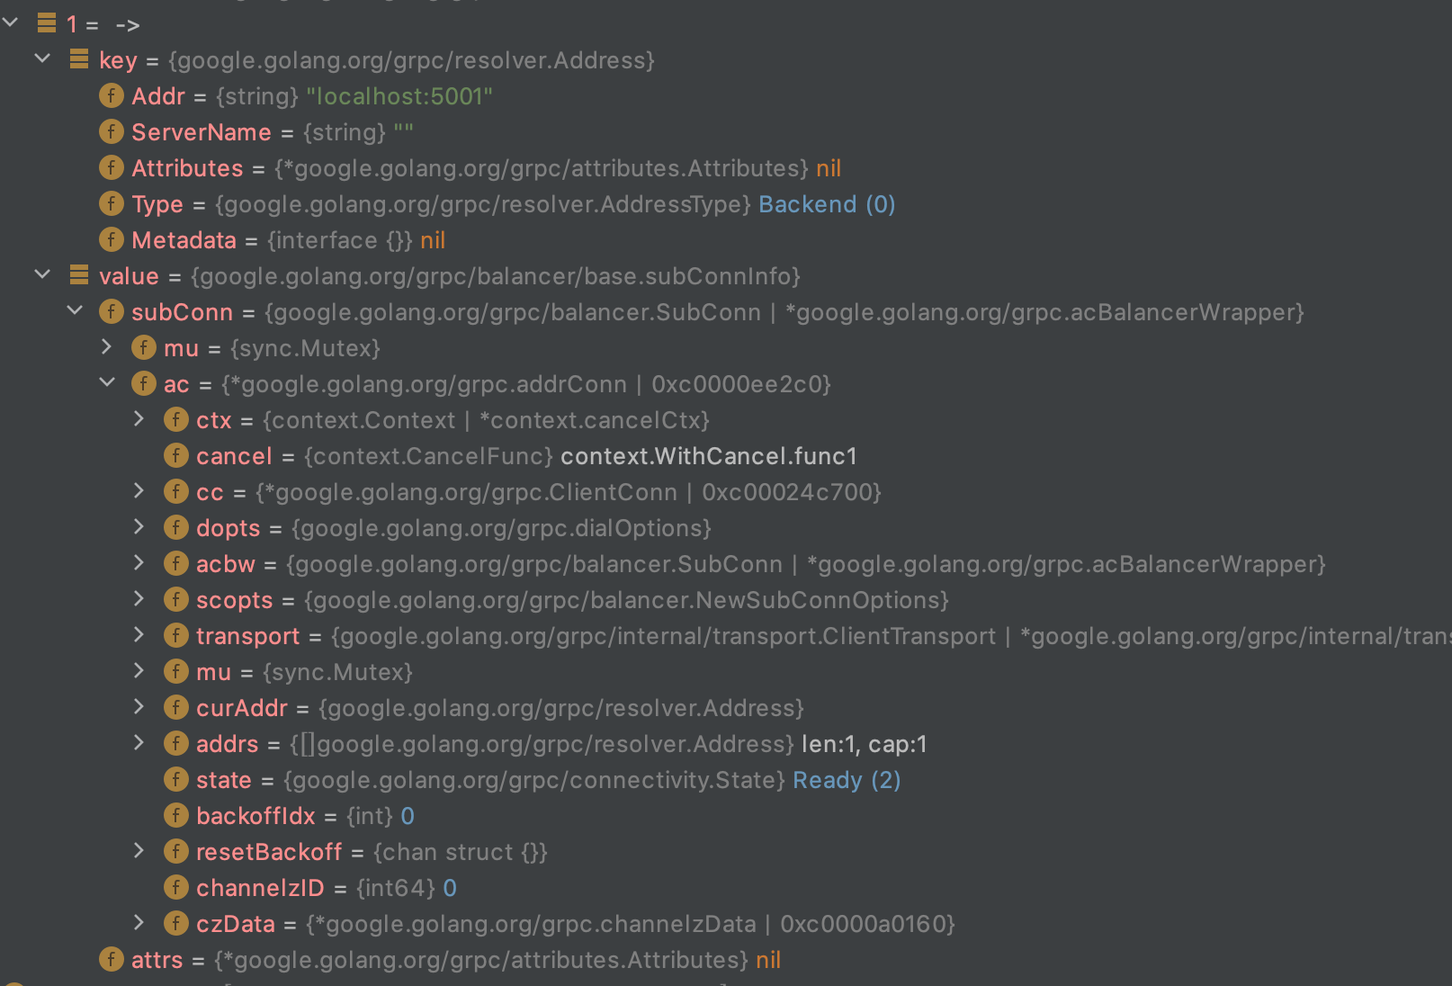Click the struct icon next to value
This screenshot has height=986, width=1452.
pyautogui.click(x=79, y=275)
